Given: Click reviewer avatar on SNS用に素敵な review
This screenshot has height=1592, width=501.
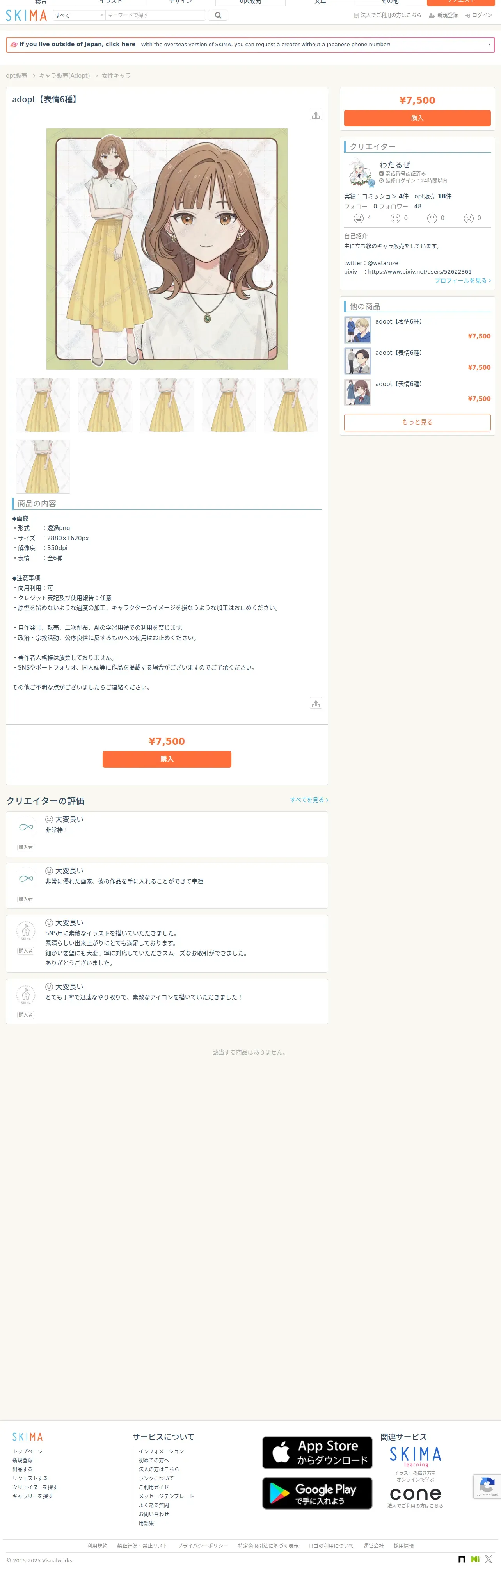Looking at the screenshot, I should [x=26, y=931].
